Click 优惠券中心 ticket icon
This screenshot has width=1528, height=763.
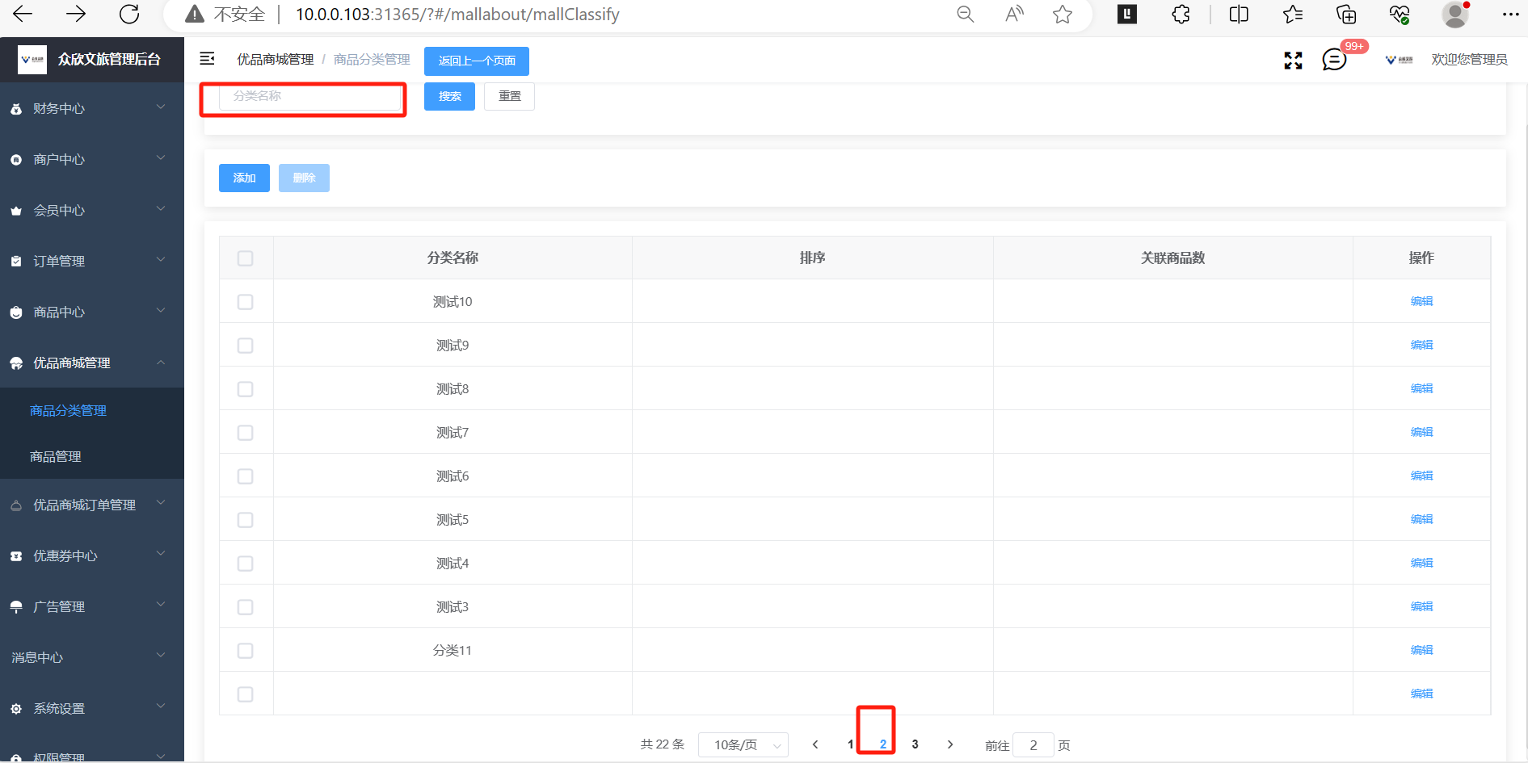(16, 556)
